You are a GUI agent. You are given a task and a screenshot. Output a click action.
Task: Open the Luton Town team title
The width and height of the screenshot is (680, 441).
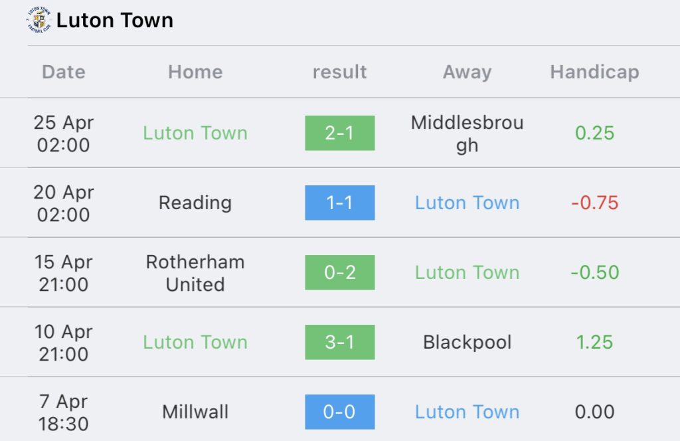point(114,21)
